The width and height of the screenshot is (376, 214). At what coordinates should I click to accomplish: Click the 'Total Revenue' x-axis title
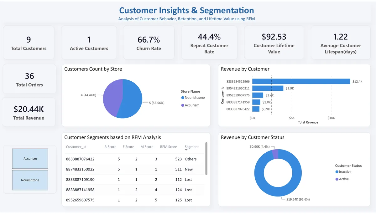(308, 122)
